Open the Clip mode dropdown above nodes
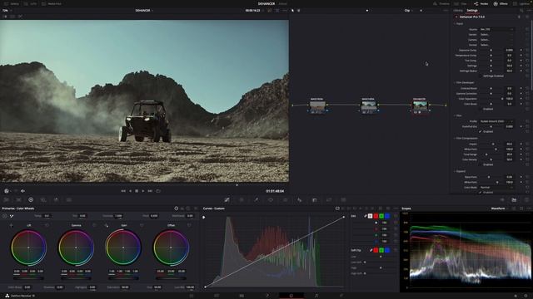Image resolution: width=533 pixels, height=299 pixels. (408, 11)
